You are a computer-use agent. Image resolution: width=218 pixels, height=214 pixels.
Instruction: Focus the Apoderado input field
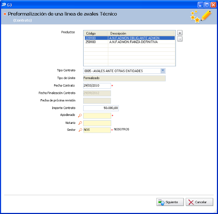97,116
